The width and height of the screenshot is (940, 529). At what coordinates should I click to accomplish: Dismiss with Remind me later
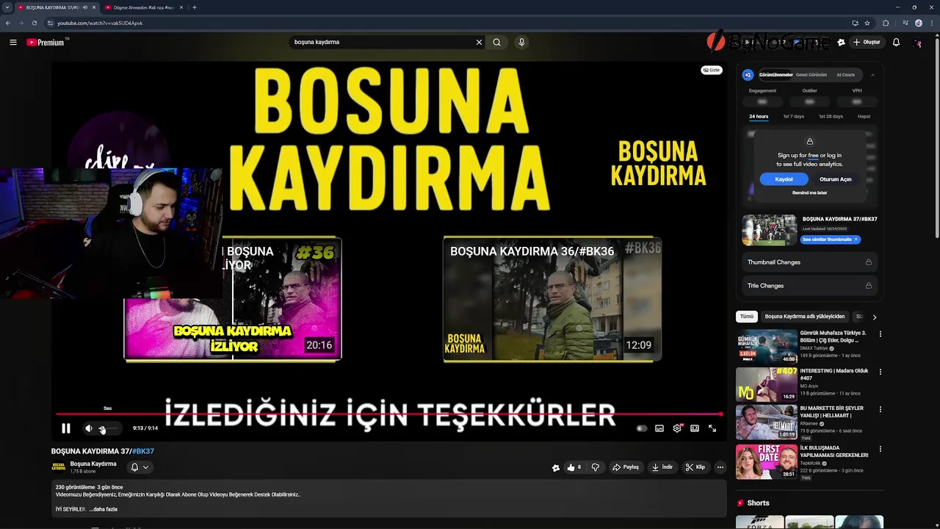click(809, 193)
